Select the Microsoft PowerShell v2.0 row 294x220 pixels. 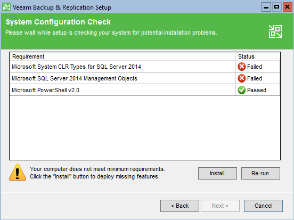(145, 90)
